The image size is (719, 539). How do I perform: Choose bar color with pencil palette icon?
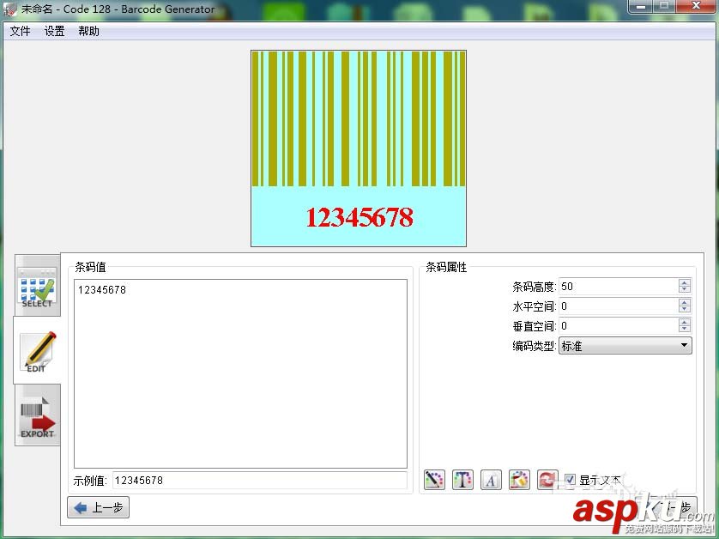(x=434, y=481)
